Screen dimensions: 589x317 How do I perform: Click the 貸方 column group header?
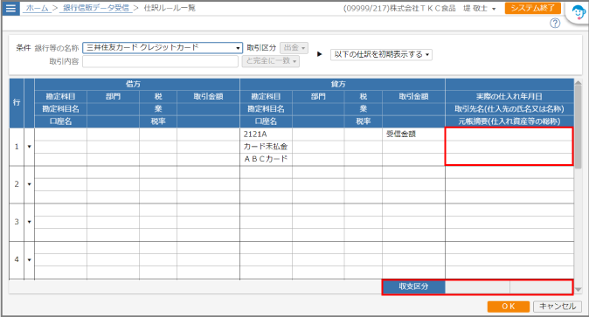[343, 84]
